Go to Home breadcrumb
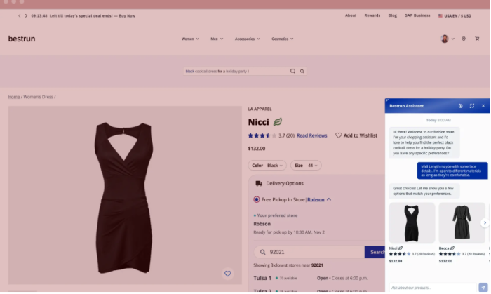Screen dimensions: 491x294 [14, 97]
